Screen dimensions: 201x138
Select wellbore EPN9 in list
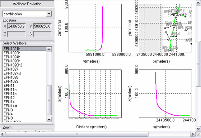(24, 118)
